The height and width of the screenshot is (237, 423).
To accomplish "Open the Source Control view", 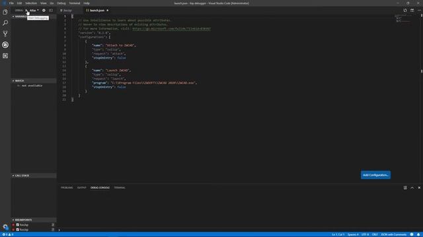I will click(x=5, y=34).
